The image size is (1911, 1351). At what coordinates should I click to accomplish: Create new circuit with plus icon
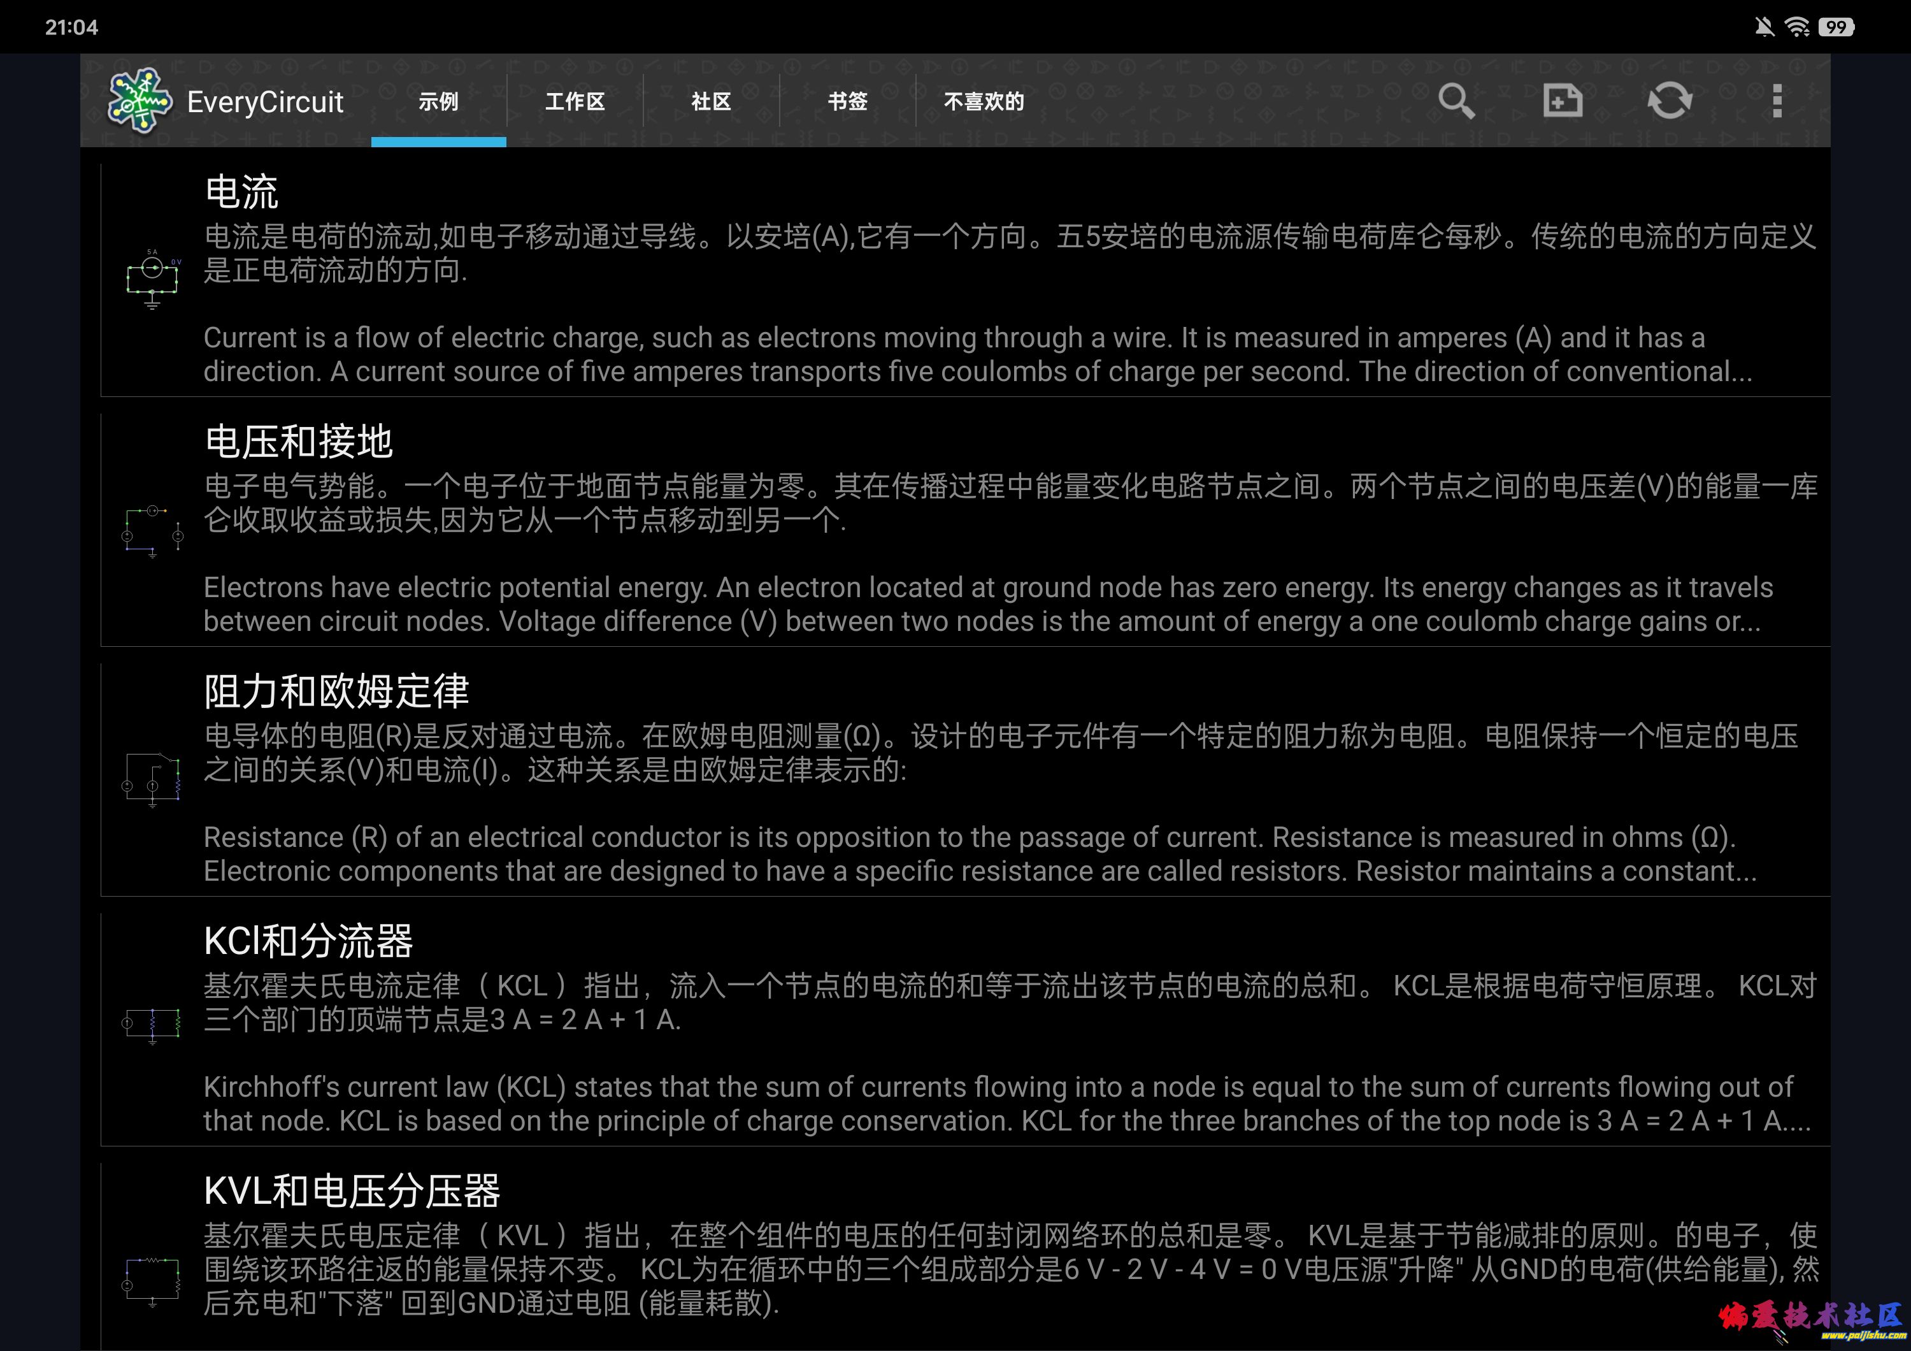1563,101
